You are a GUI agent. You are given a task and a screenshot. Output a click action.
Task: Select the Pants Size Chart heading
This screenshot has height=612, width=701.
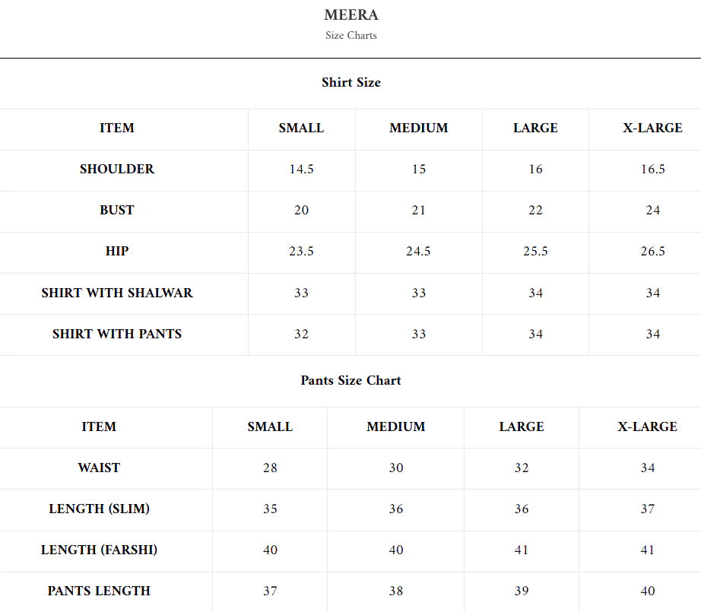tap(350, 380)
